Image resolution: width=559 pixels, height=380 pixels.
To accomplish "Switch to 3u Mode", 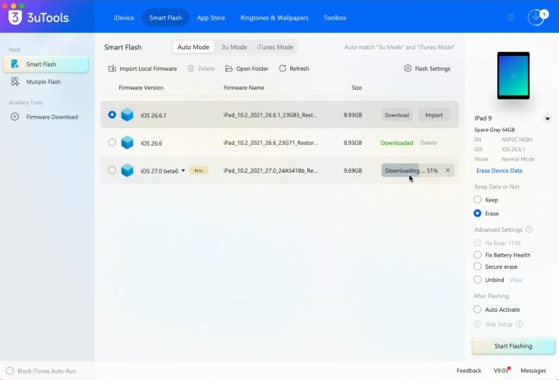I will [x=234, y=47].
